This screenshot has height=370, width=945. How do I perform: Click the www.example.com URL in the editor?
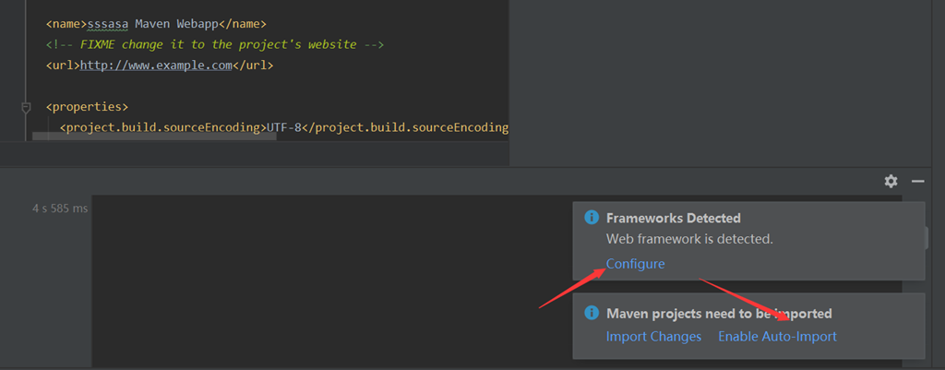click(155, 66)
